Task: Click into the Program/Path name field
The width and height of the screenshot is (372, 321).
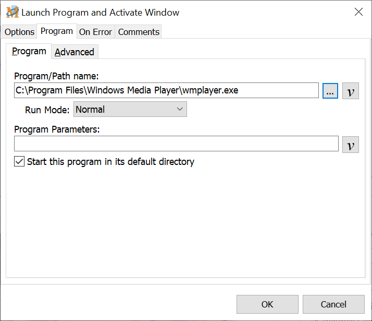Action: (166, 90)
